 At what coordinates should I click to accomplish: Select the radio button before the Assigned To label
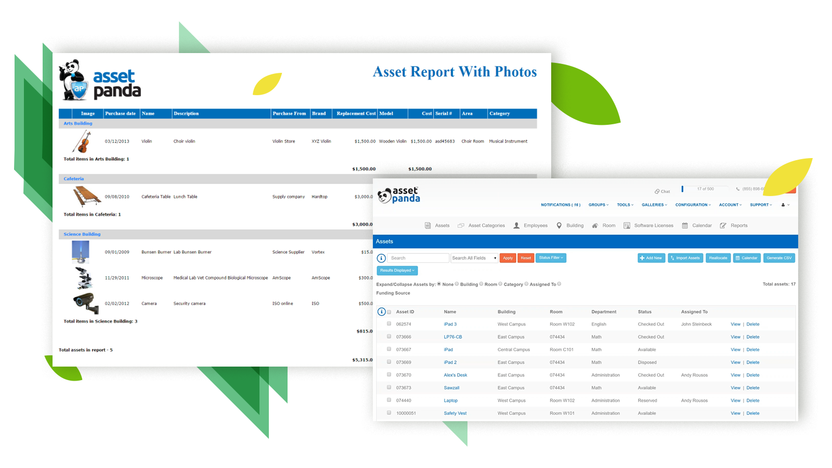[526, 284]
